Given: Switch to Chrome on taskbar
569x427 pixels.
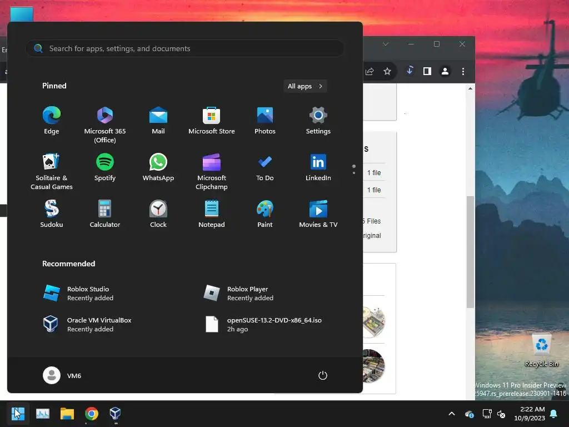Looking at the screenshot, I should coord(92,413).
